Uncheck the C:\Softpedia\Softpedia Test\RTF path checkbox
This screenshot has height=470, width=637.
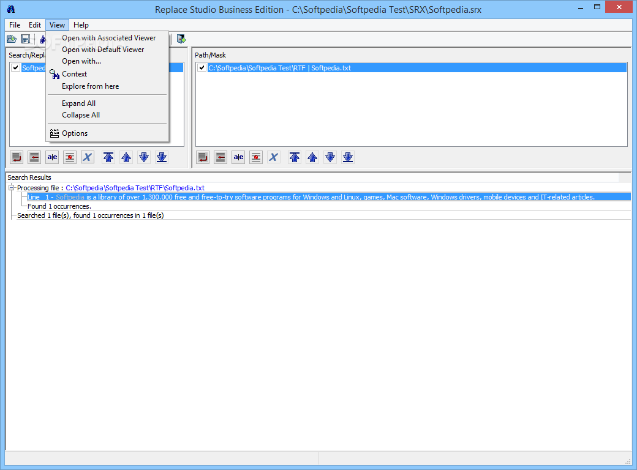[202, 68]
